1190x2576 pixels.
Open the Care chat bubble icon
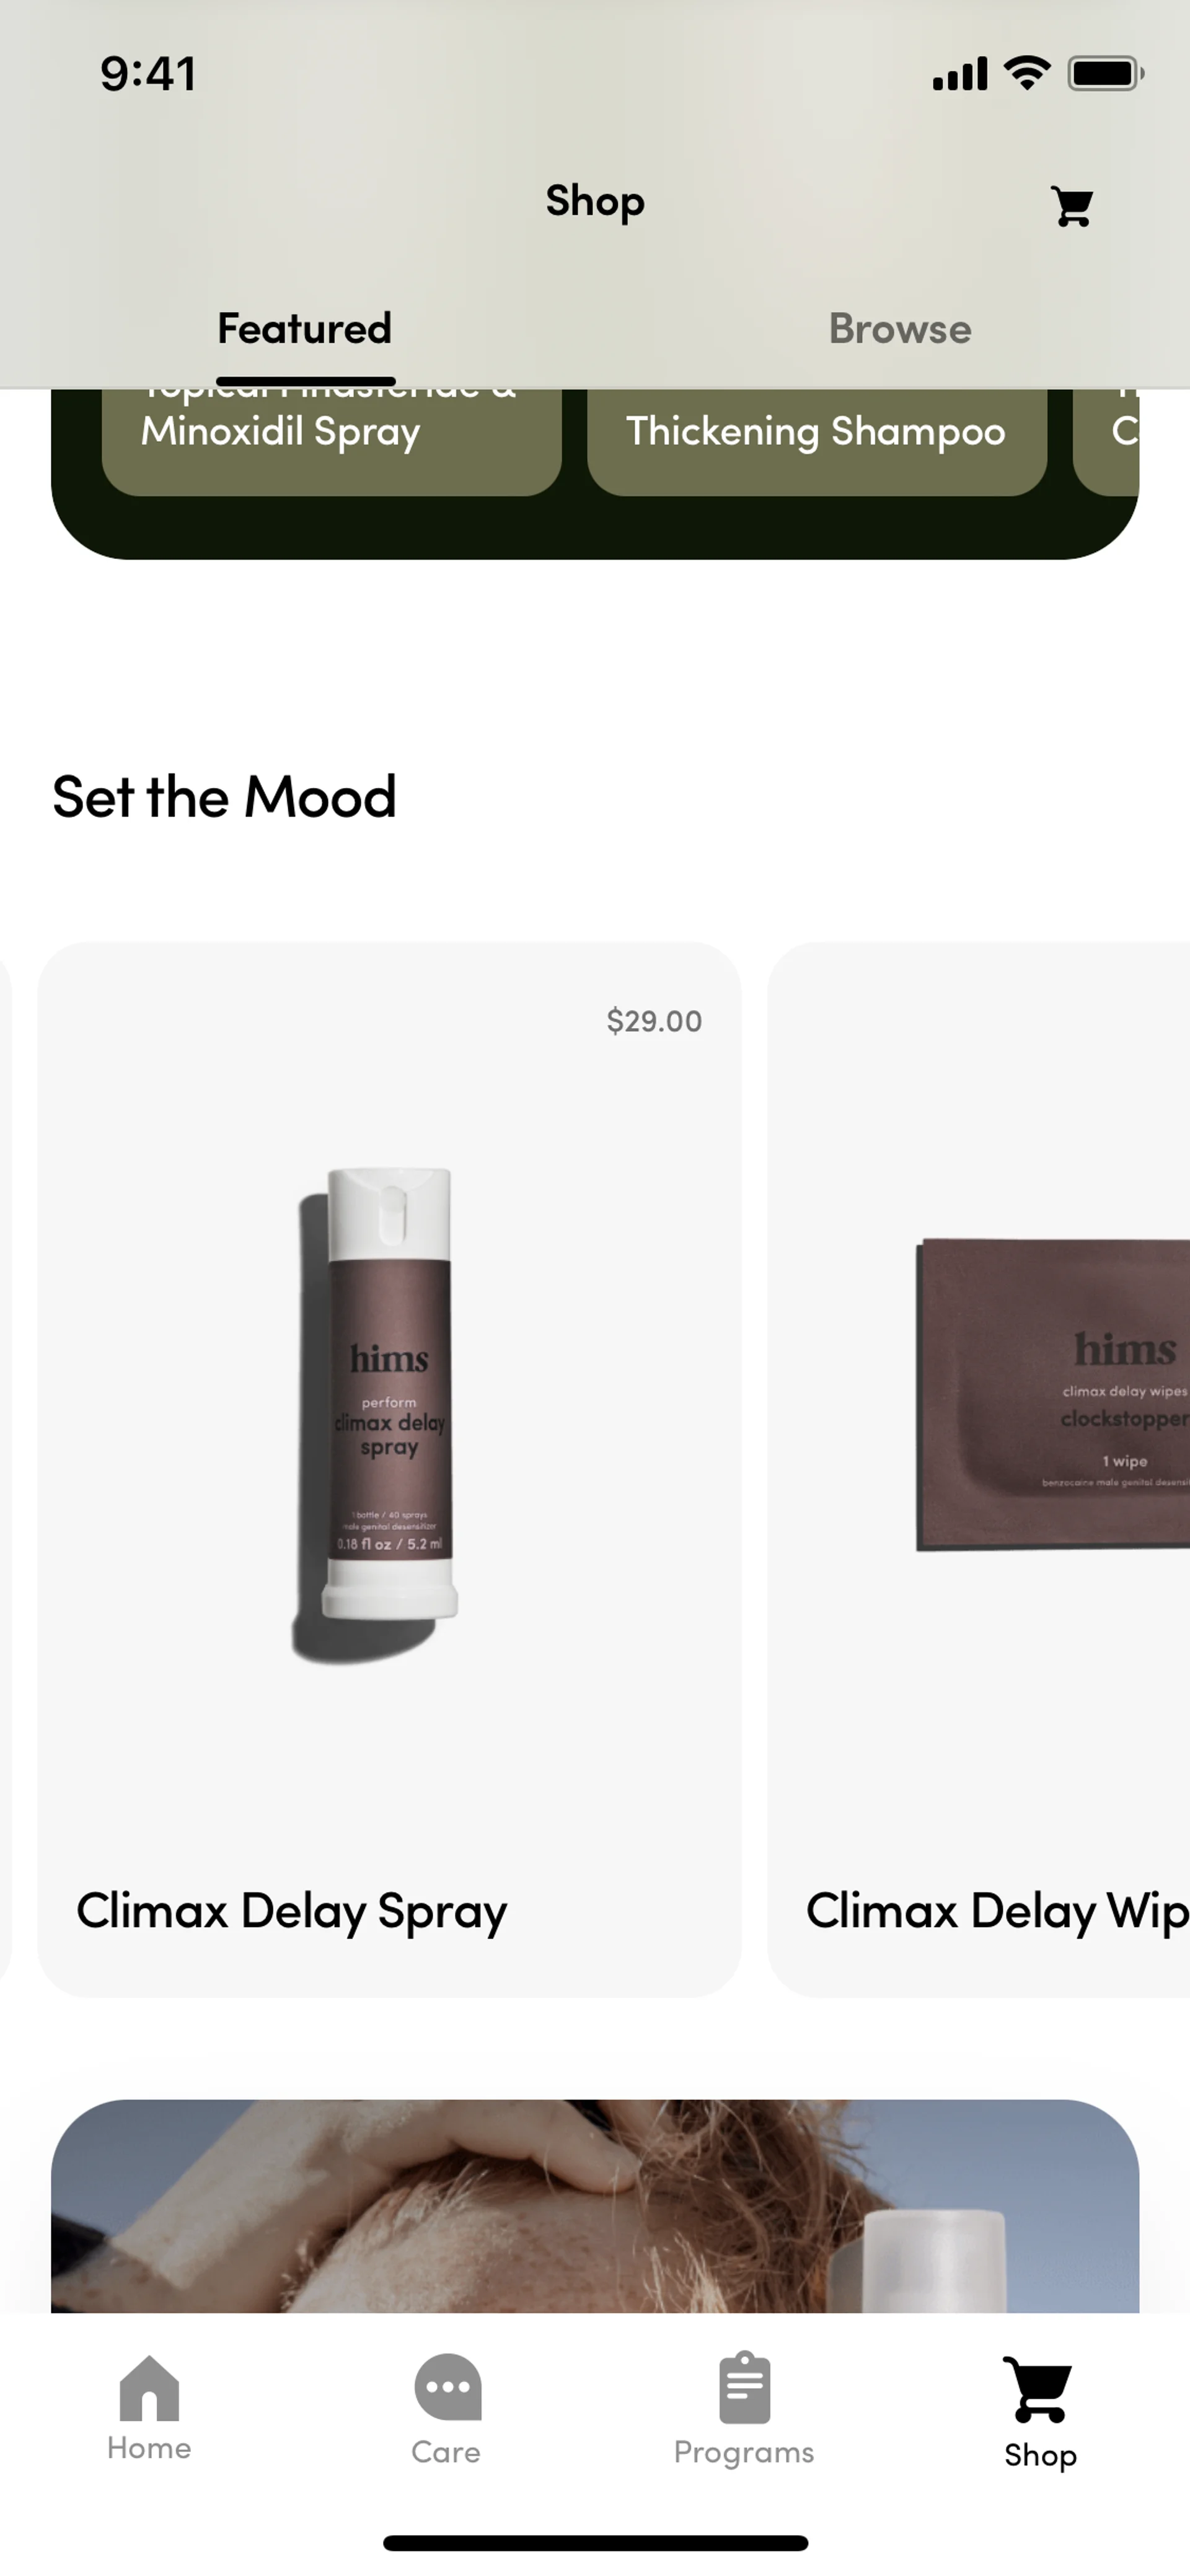click(447, 2387)
